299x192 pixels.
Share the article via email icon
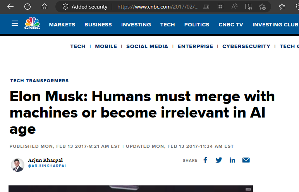pyautogui.click(x=246, y=160)
